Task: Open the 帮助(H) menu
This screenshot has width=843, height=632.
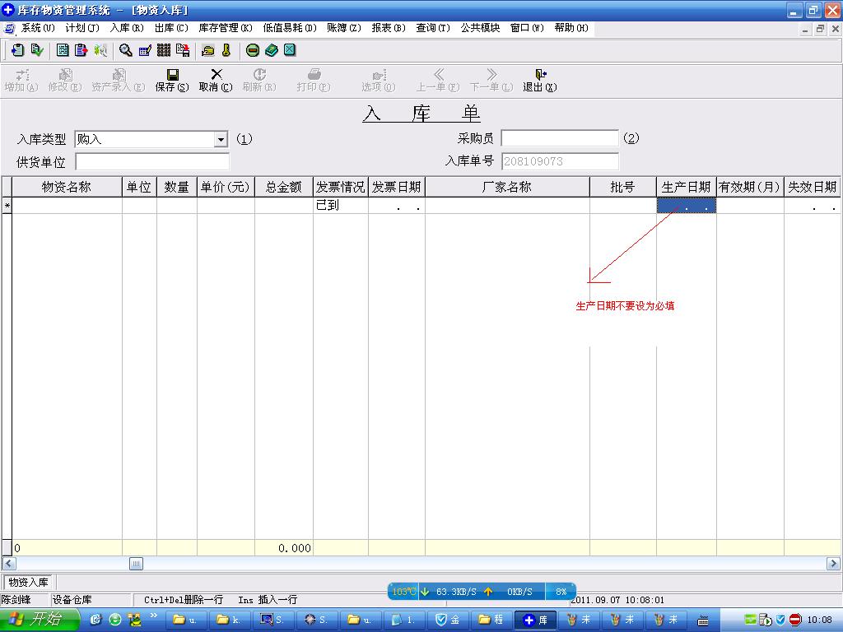Action: click(x=571, y=28)
